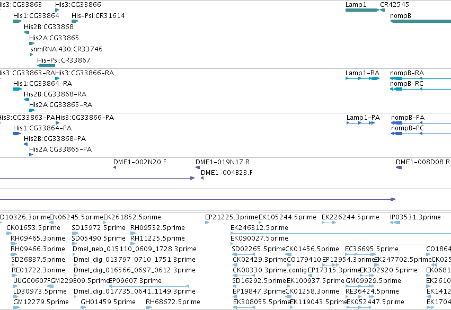Select His-Psi:CR33867 gene bar

(x=46, y=66)
